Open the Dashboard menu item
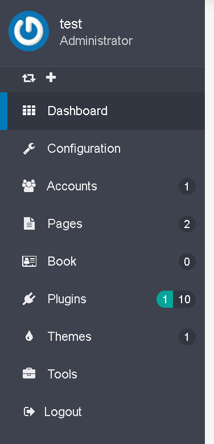 pos(102,111)
